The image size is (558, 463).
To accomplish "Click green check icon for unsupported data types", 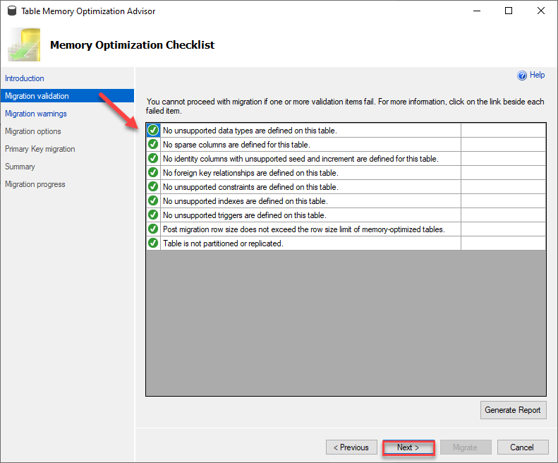I will point(153,131).
